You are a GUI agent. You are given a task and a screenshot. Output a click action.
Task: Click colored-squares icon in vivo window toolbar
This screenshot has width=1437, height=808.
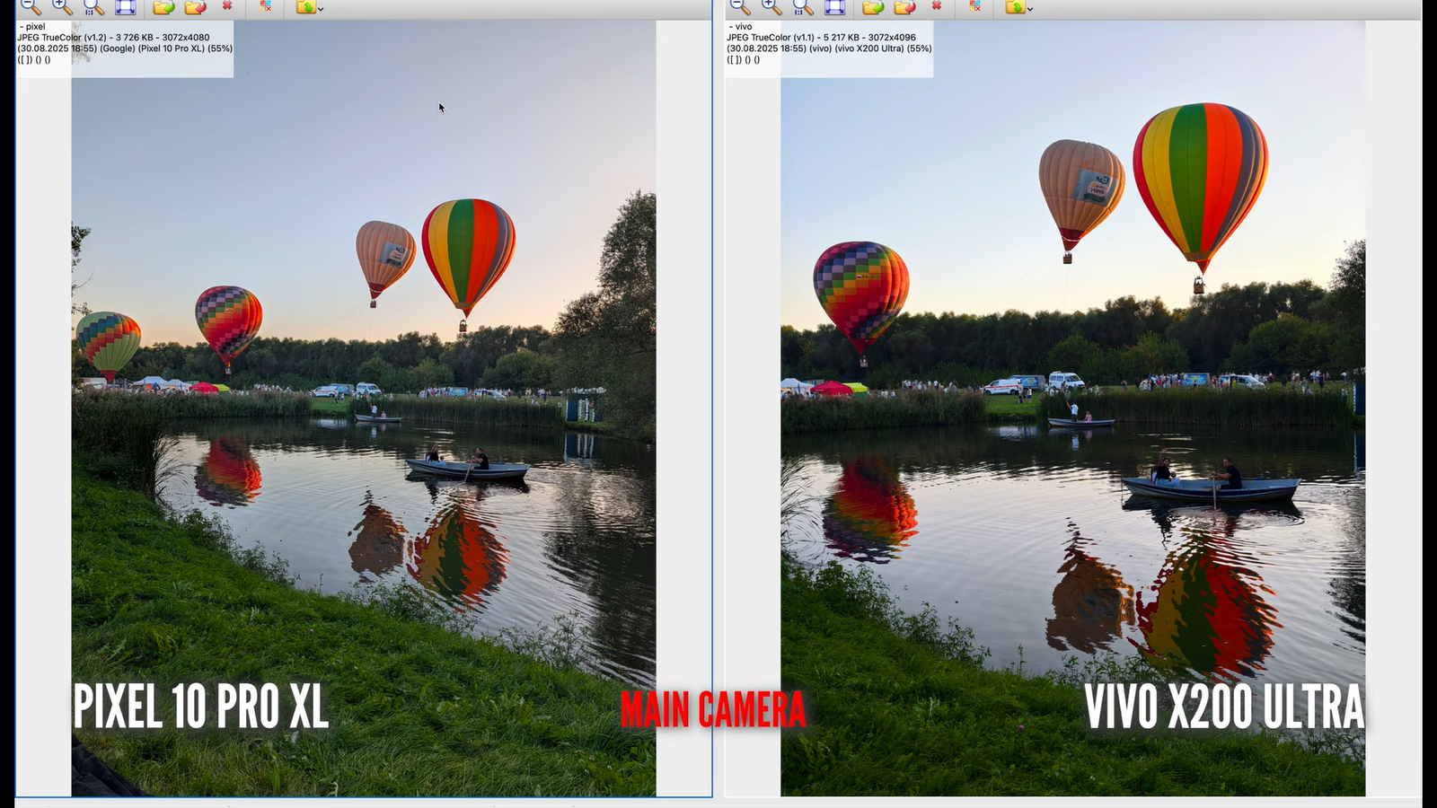[x=974, y=6]
